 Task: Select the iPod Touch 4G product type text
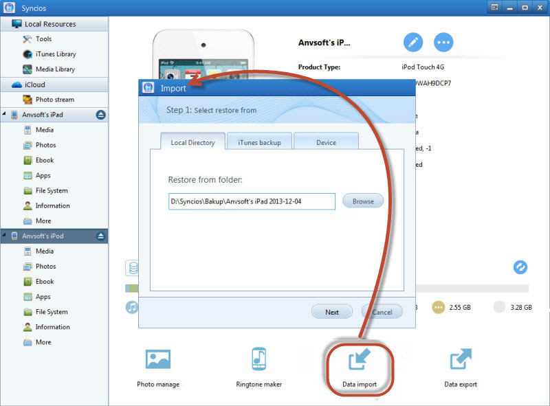point(423,67)
